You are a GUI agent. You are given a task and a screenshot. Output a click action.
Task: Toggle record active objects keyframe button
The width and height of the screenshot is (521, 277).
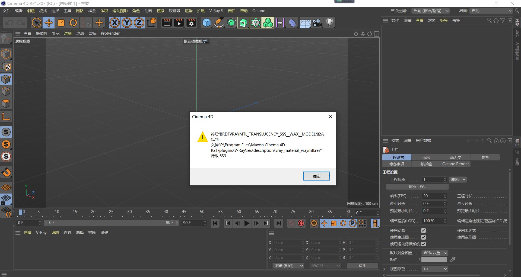291,223
